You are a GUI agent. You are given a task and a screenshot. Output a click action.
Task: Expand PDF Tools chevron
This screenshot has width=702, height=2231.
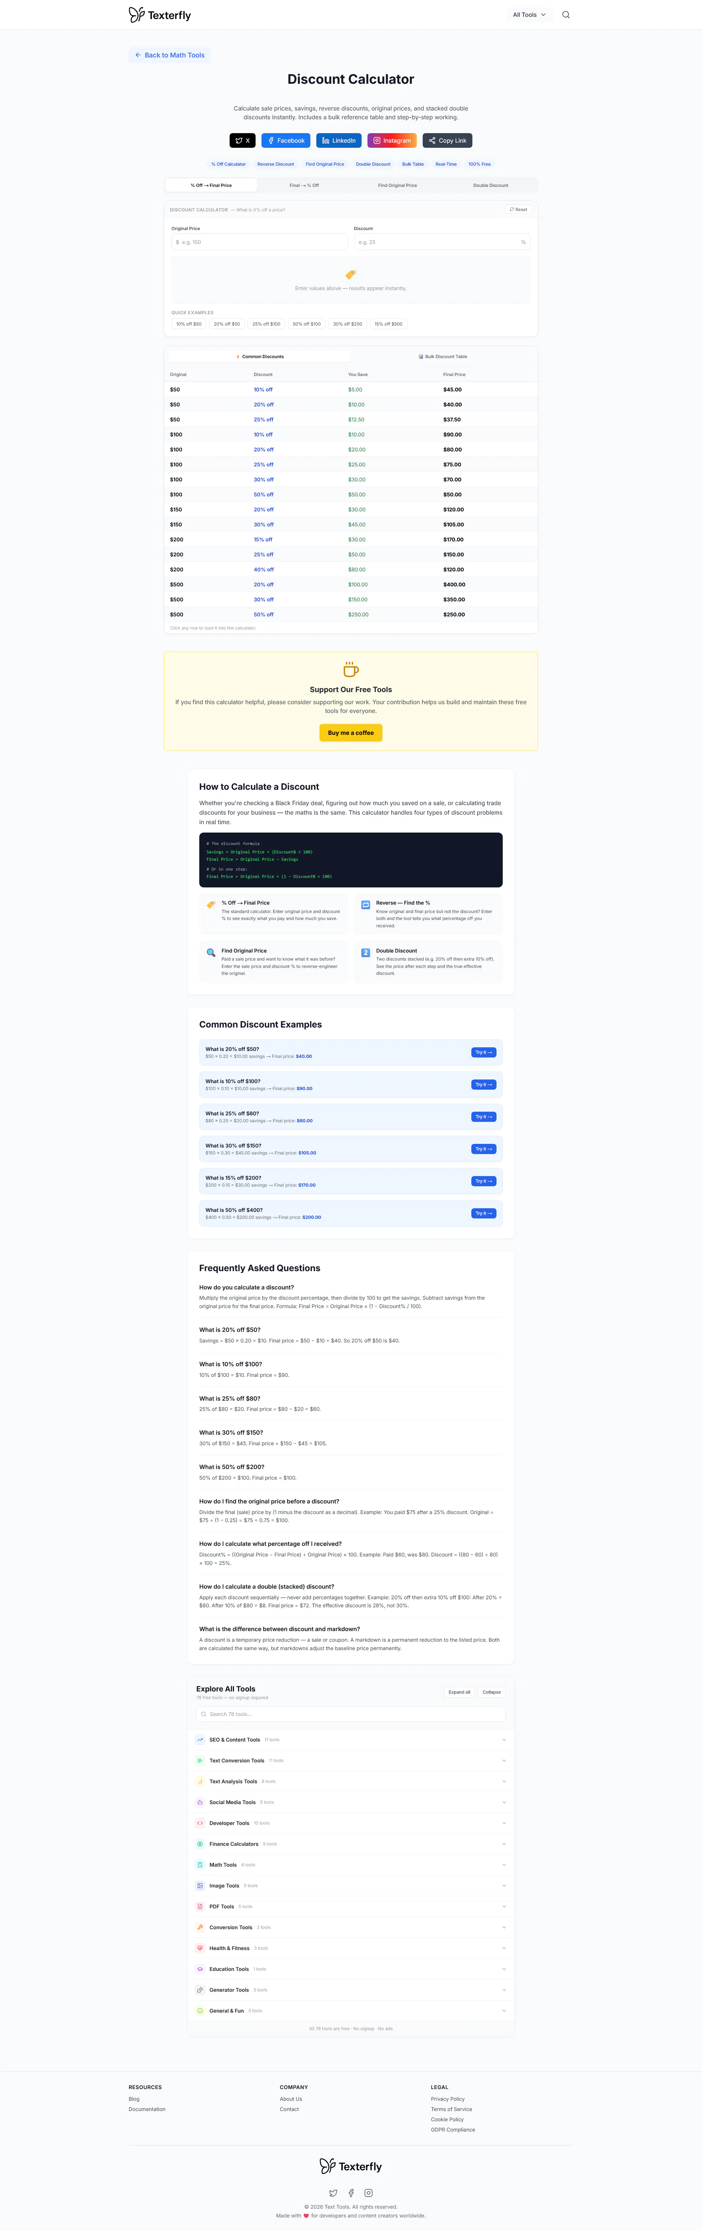pyautogui.click(x=504, y=1905)
